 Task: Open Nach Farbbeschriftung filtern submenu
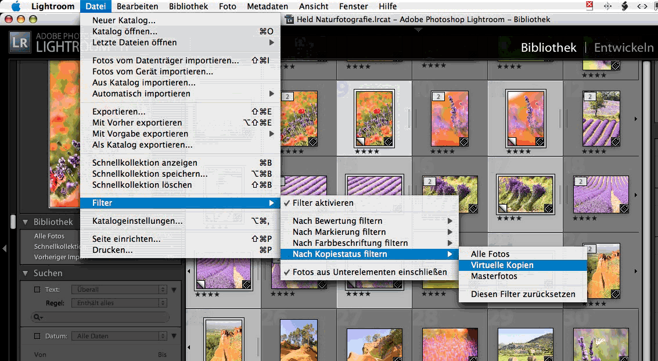tap(369, 243)
